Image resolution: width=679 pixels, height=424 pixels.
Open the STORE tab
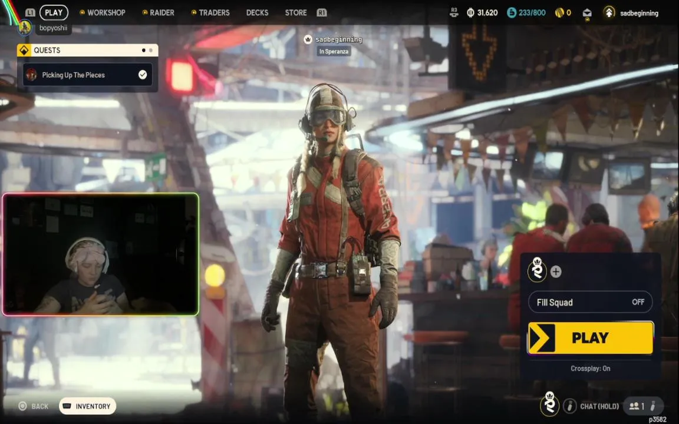[296, 12]
